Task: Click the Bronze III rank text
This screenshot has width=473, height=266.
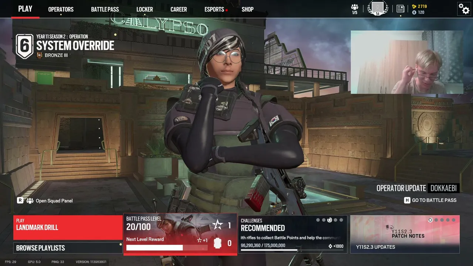Action: [56, 55]
